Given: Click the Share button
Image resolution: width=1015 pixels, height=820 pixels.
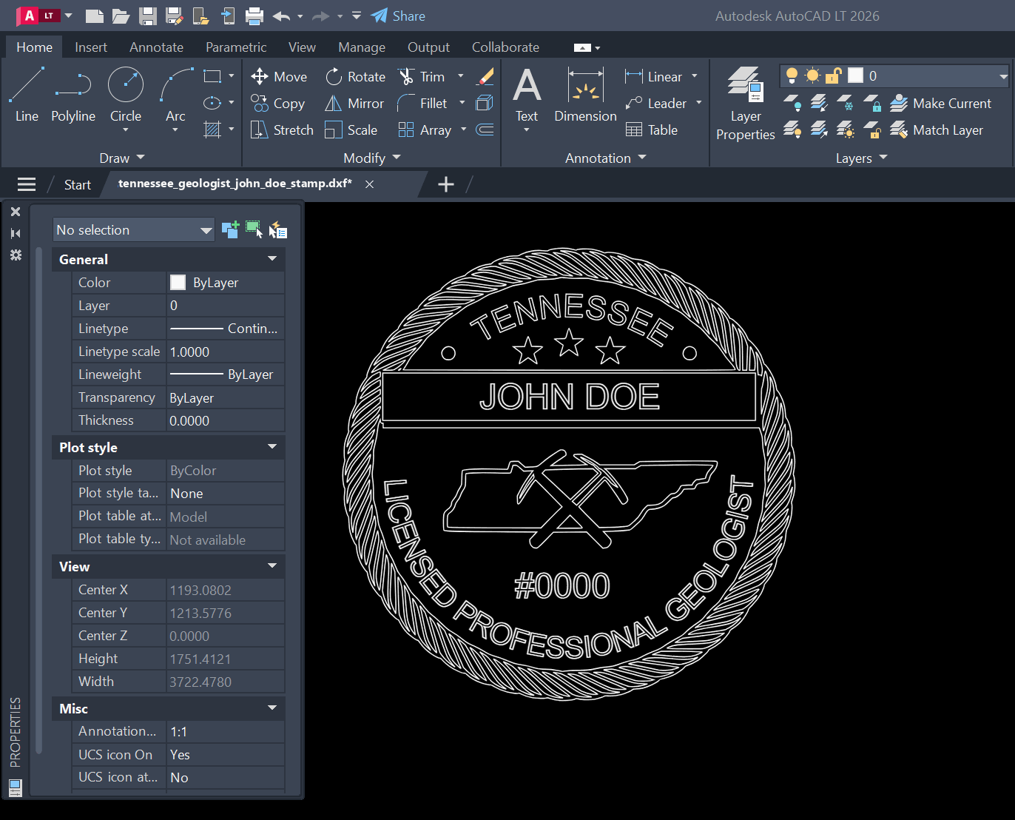Looking at the screenshot, I should 398,16.
